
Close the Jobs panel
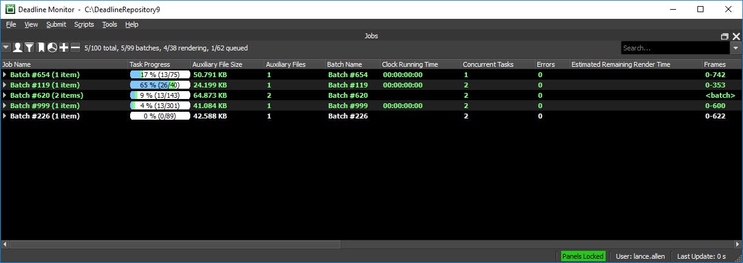[736, 36]
